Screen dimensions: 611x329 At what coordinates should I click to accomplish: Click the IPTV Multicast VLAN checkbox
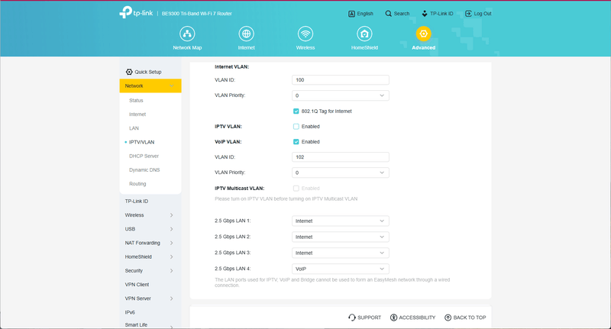296,189
